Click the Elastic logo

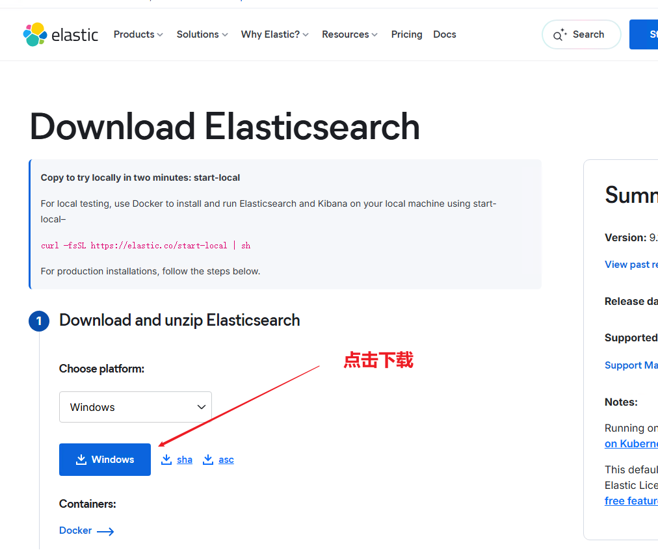(x=60, y=34)
